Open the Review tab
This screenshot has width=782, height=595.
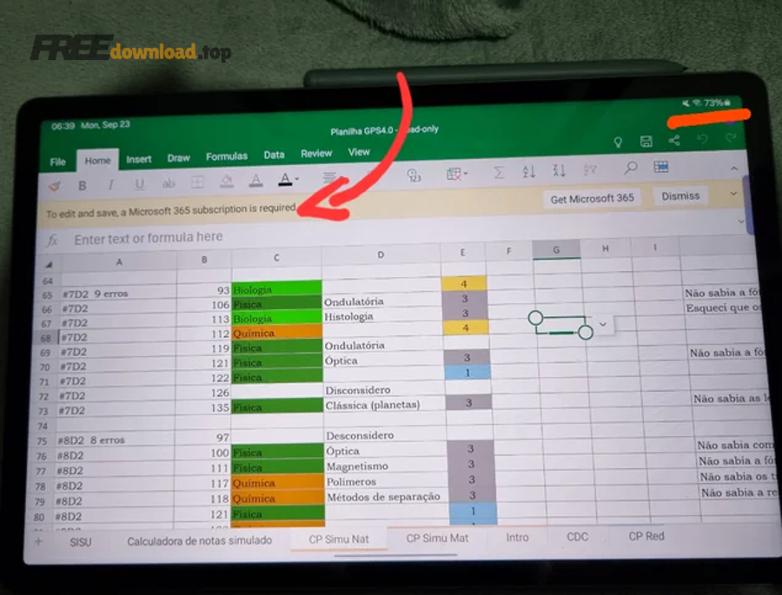click(316, 153)
